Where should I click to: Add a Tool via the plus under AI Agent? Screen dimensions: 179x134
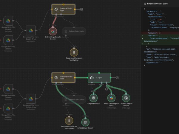(107, 89)
